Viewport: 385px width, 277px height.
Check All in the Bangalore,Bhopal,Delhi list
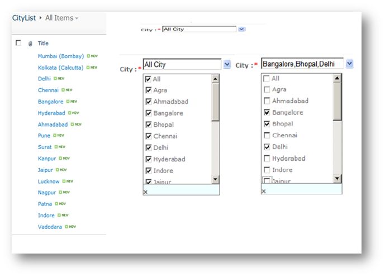click(x=267, y=79)
